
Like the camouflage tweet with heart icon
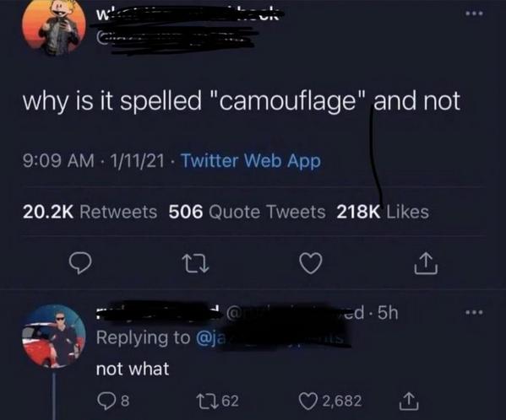pos(310,263)
